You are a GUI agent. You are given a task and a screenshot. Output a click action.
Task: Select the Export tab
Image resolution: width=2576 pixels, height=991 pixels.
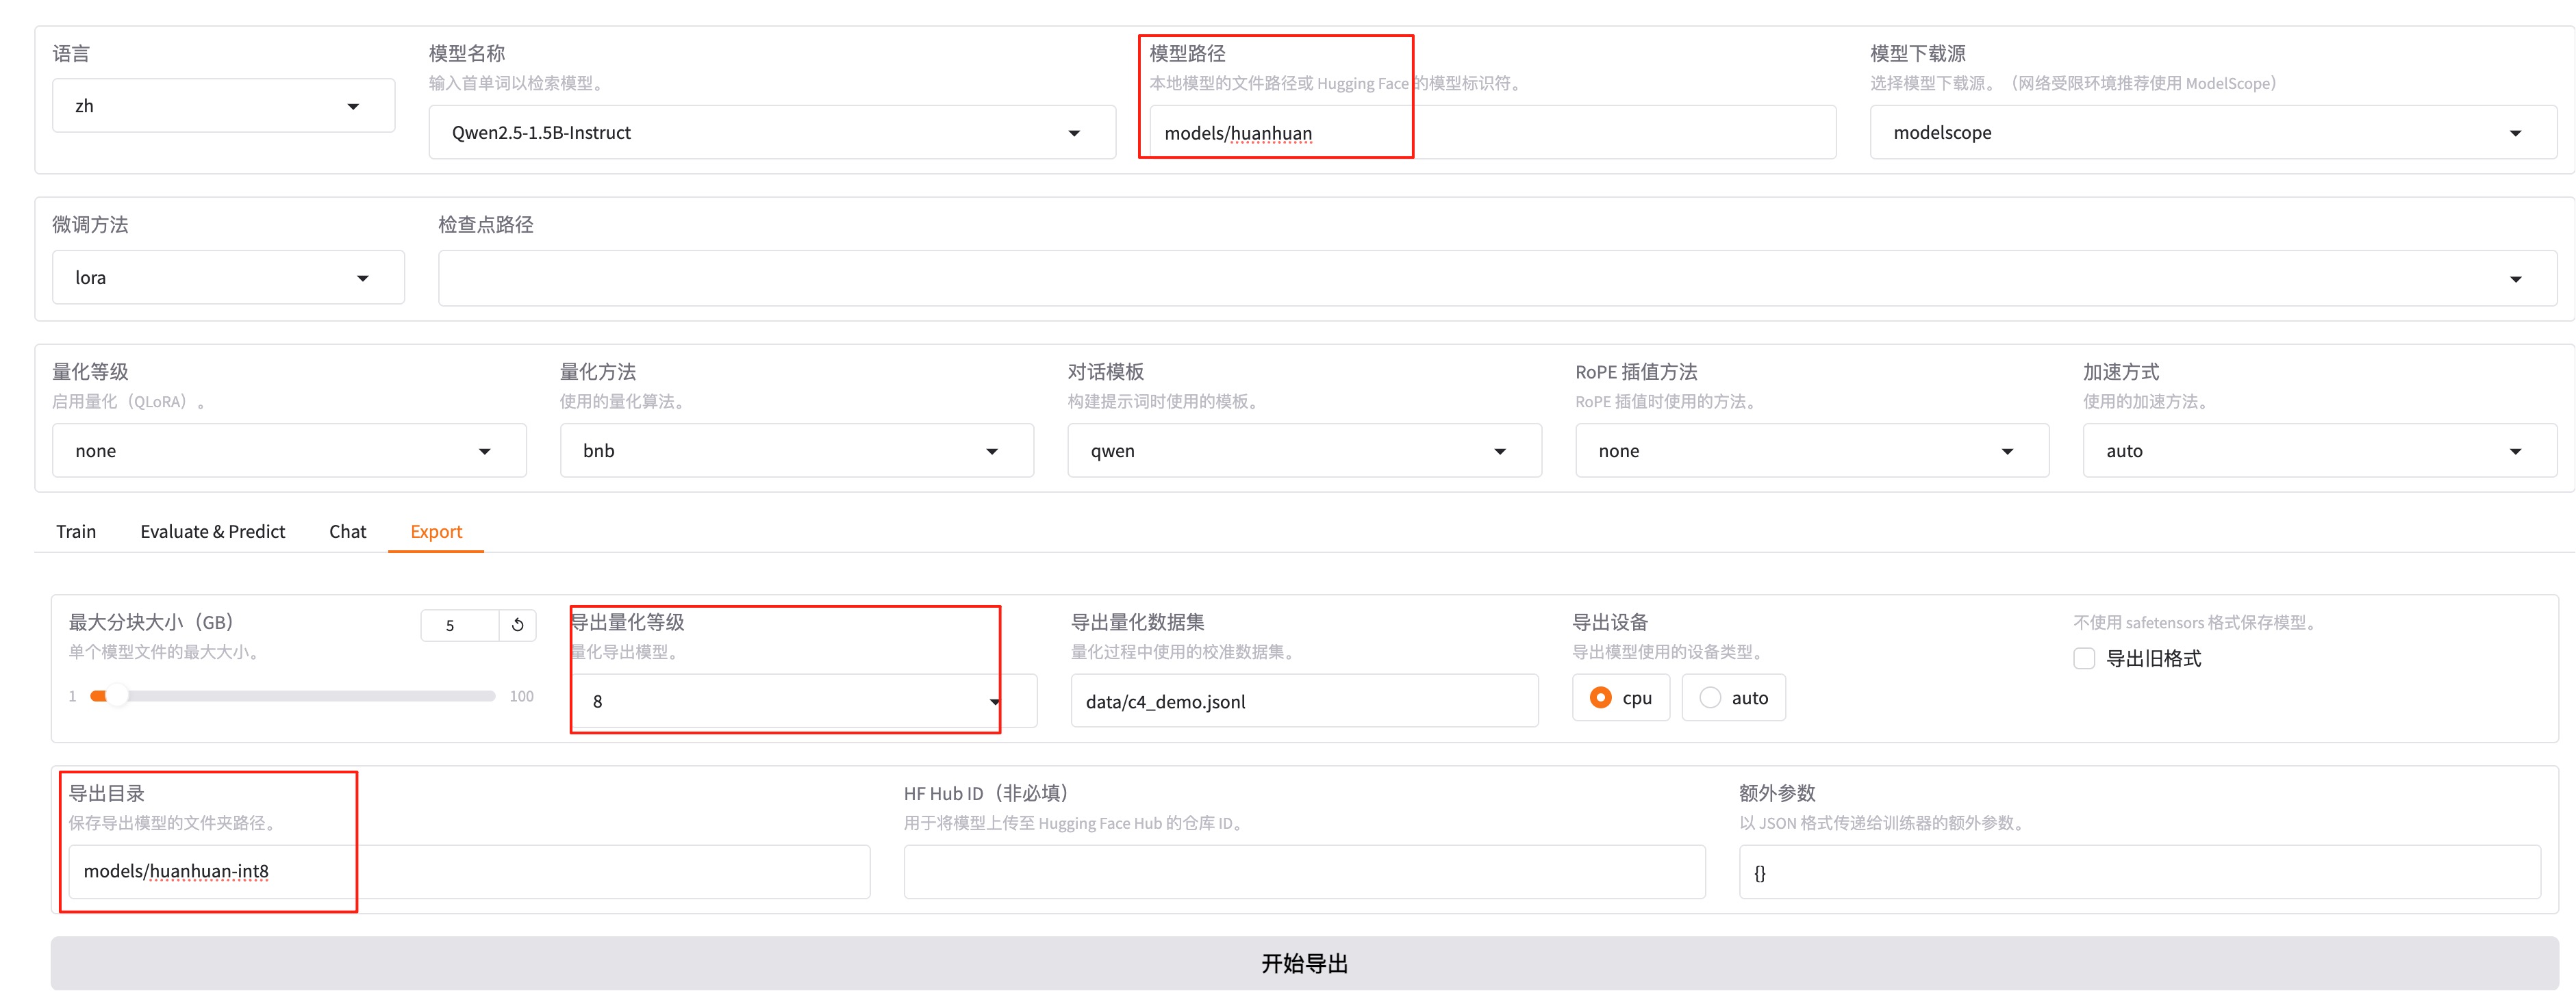(x=436, y=532)
